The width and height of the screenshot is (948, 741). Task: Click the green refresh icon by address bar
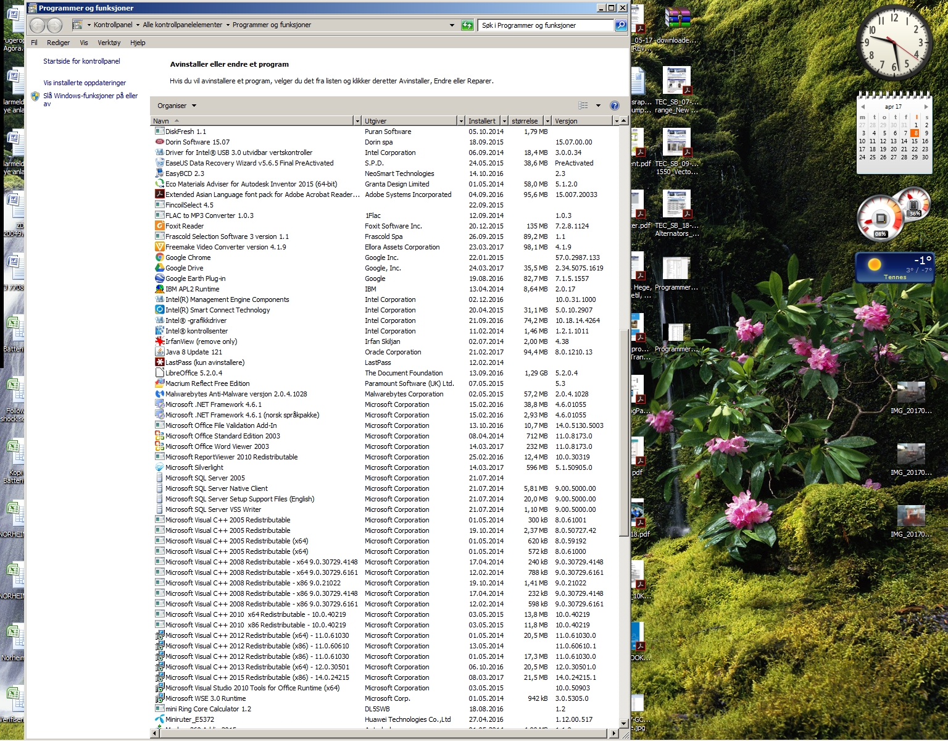tap(467, 25)
